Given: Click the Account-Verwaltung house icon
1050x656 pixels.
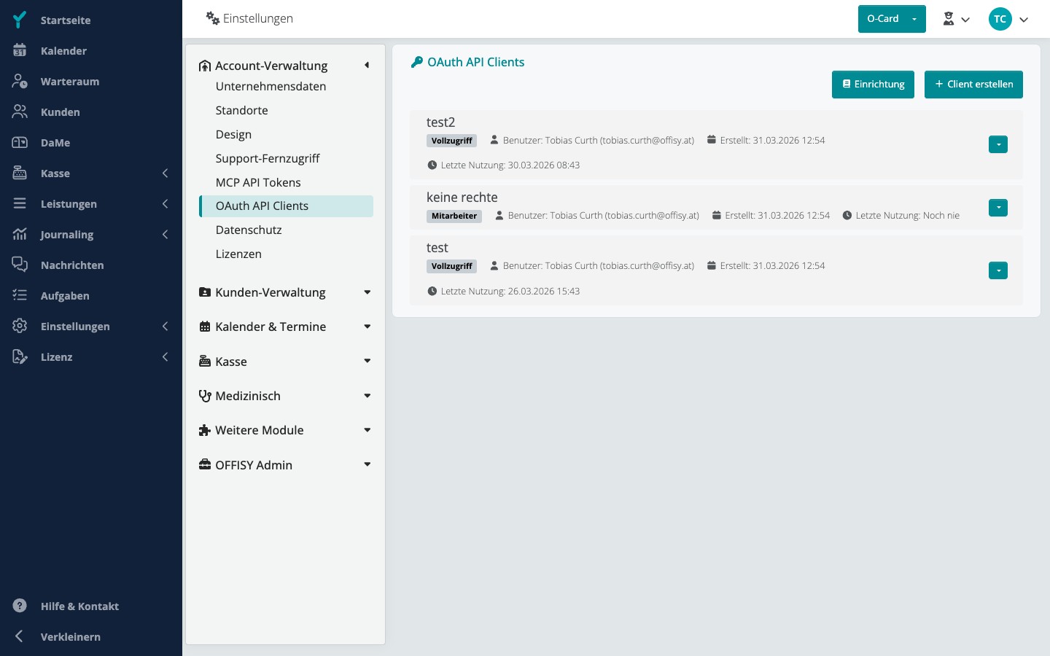Looking at the screenshot, I should [x=205, y=66].
